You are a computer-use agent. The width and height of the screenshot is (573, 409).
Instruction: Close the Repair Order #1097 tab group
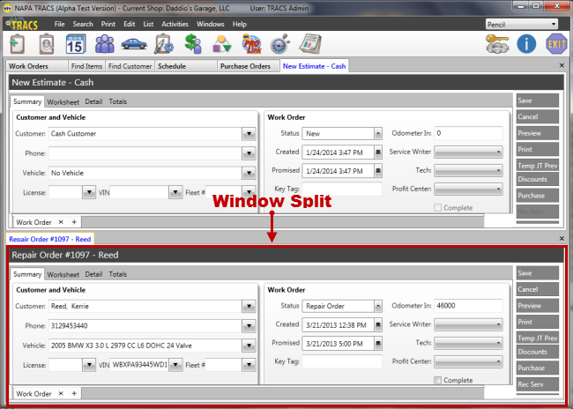coord(562,239)
